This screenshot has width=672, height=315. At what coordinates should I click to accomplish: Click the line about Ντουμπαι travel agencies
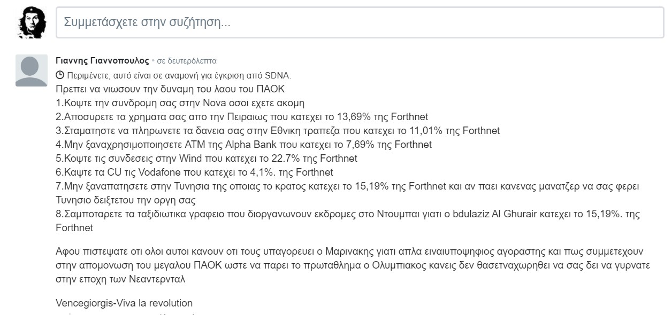point(347,214)
